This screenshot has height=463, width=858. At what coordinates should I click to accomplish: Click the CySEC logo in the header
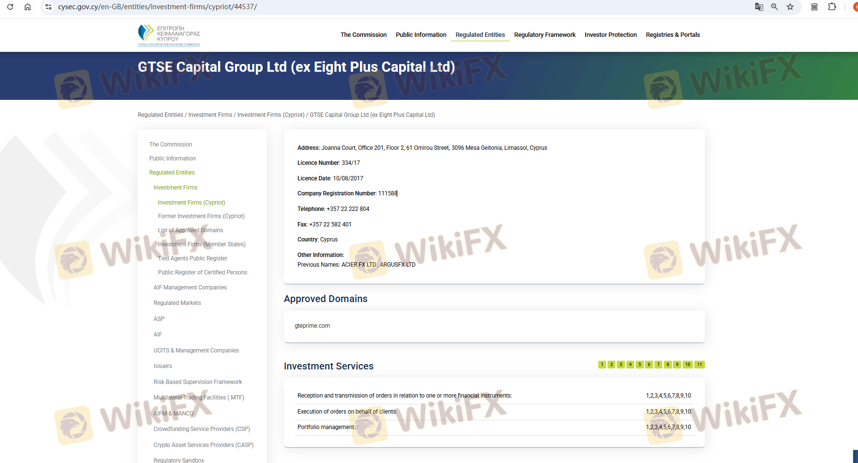click(169, 35)
